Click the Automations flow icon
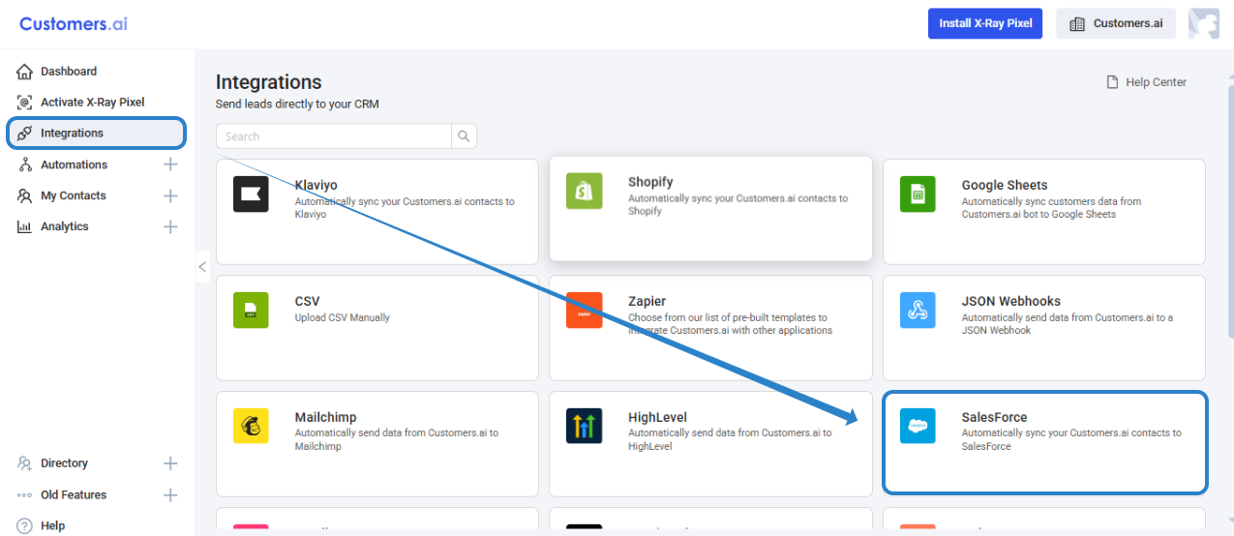 24,164
